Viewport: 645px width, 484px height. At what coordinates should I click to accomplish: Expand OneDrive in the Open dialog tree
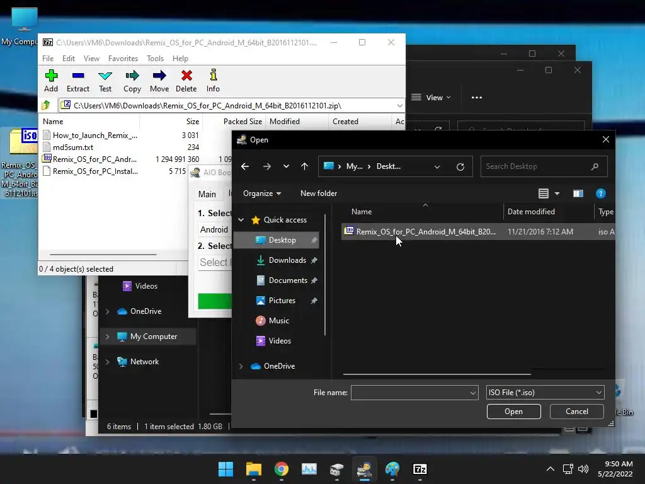coord(241,366)
